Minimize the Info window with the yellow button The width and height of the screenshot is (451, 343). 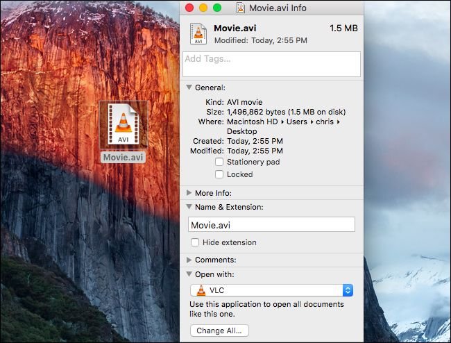pos(203,8)
